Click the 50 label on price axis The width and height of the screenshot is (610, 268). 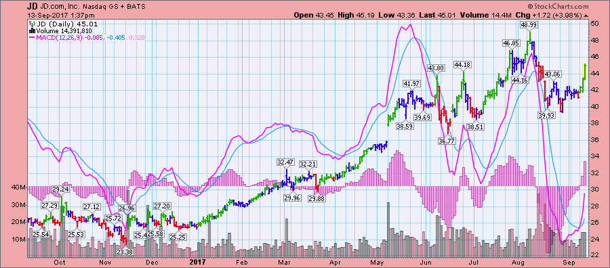pyautogui.click(x=596, y=23)
